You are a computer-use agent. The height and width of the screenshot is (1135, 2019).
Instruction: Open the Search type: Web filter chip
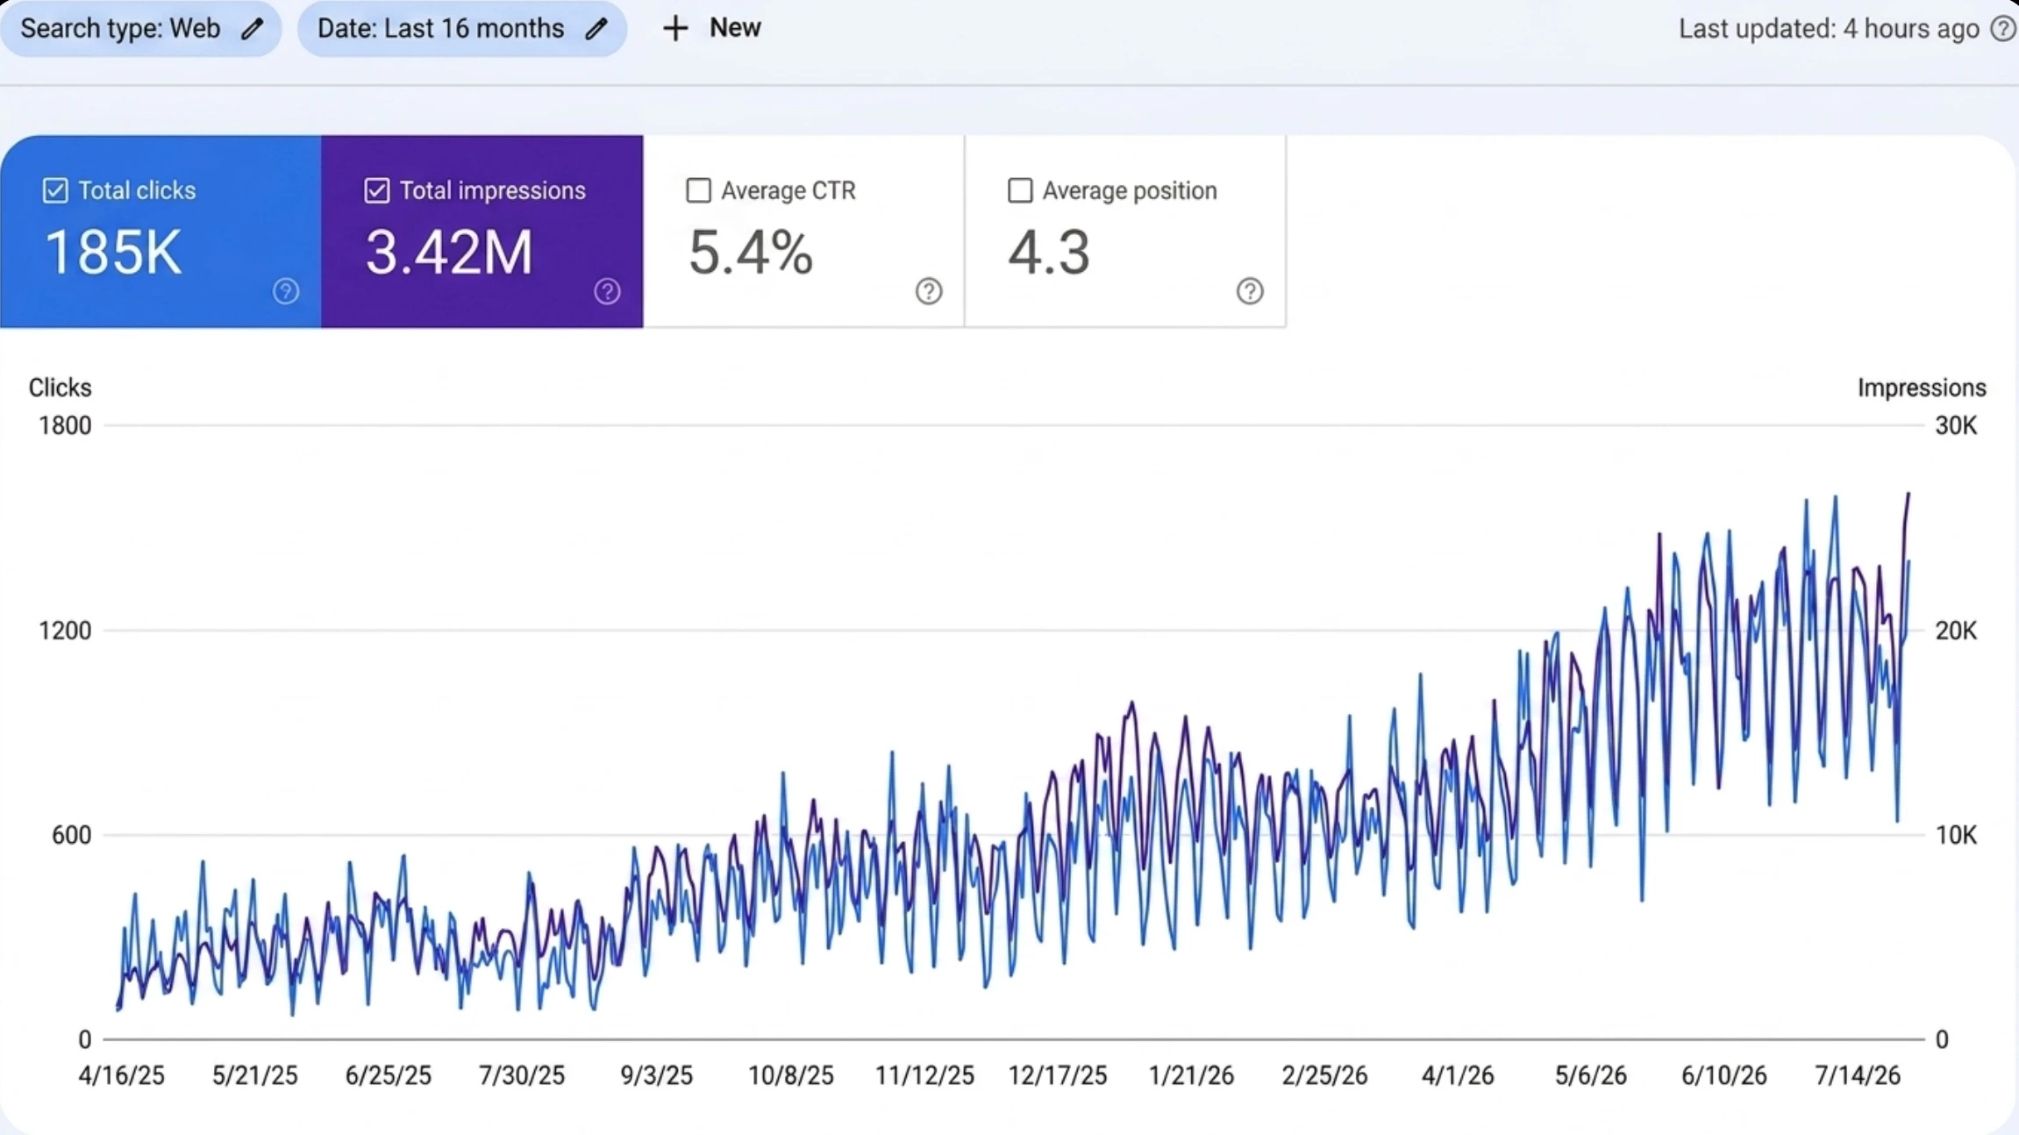click(x=140, y=29)
